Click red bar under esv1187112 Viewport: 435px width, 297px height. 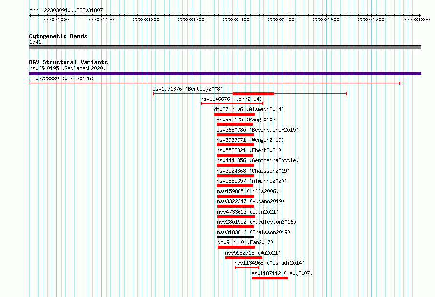point(270,278)
